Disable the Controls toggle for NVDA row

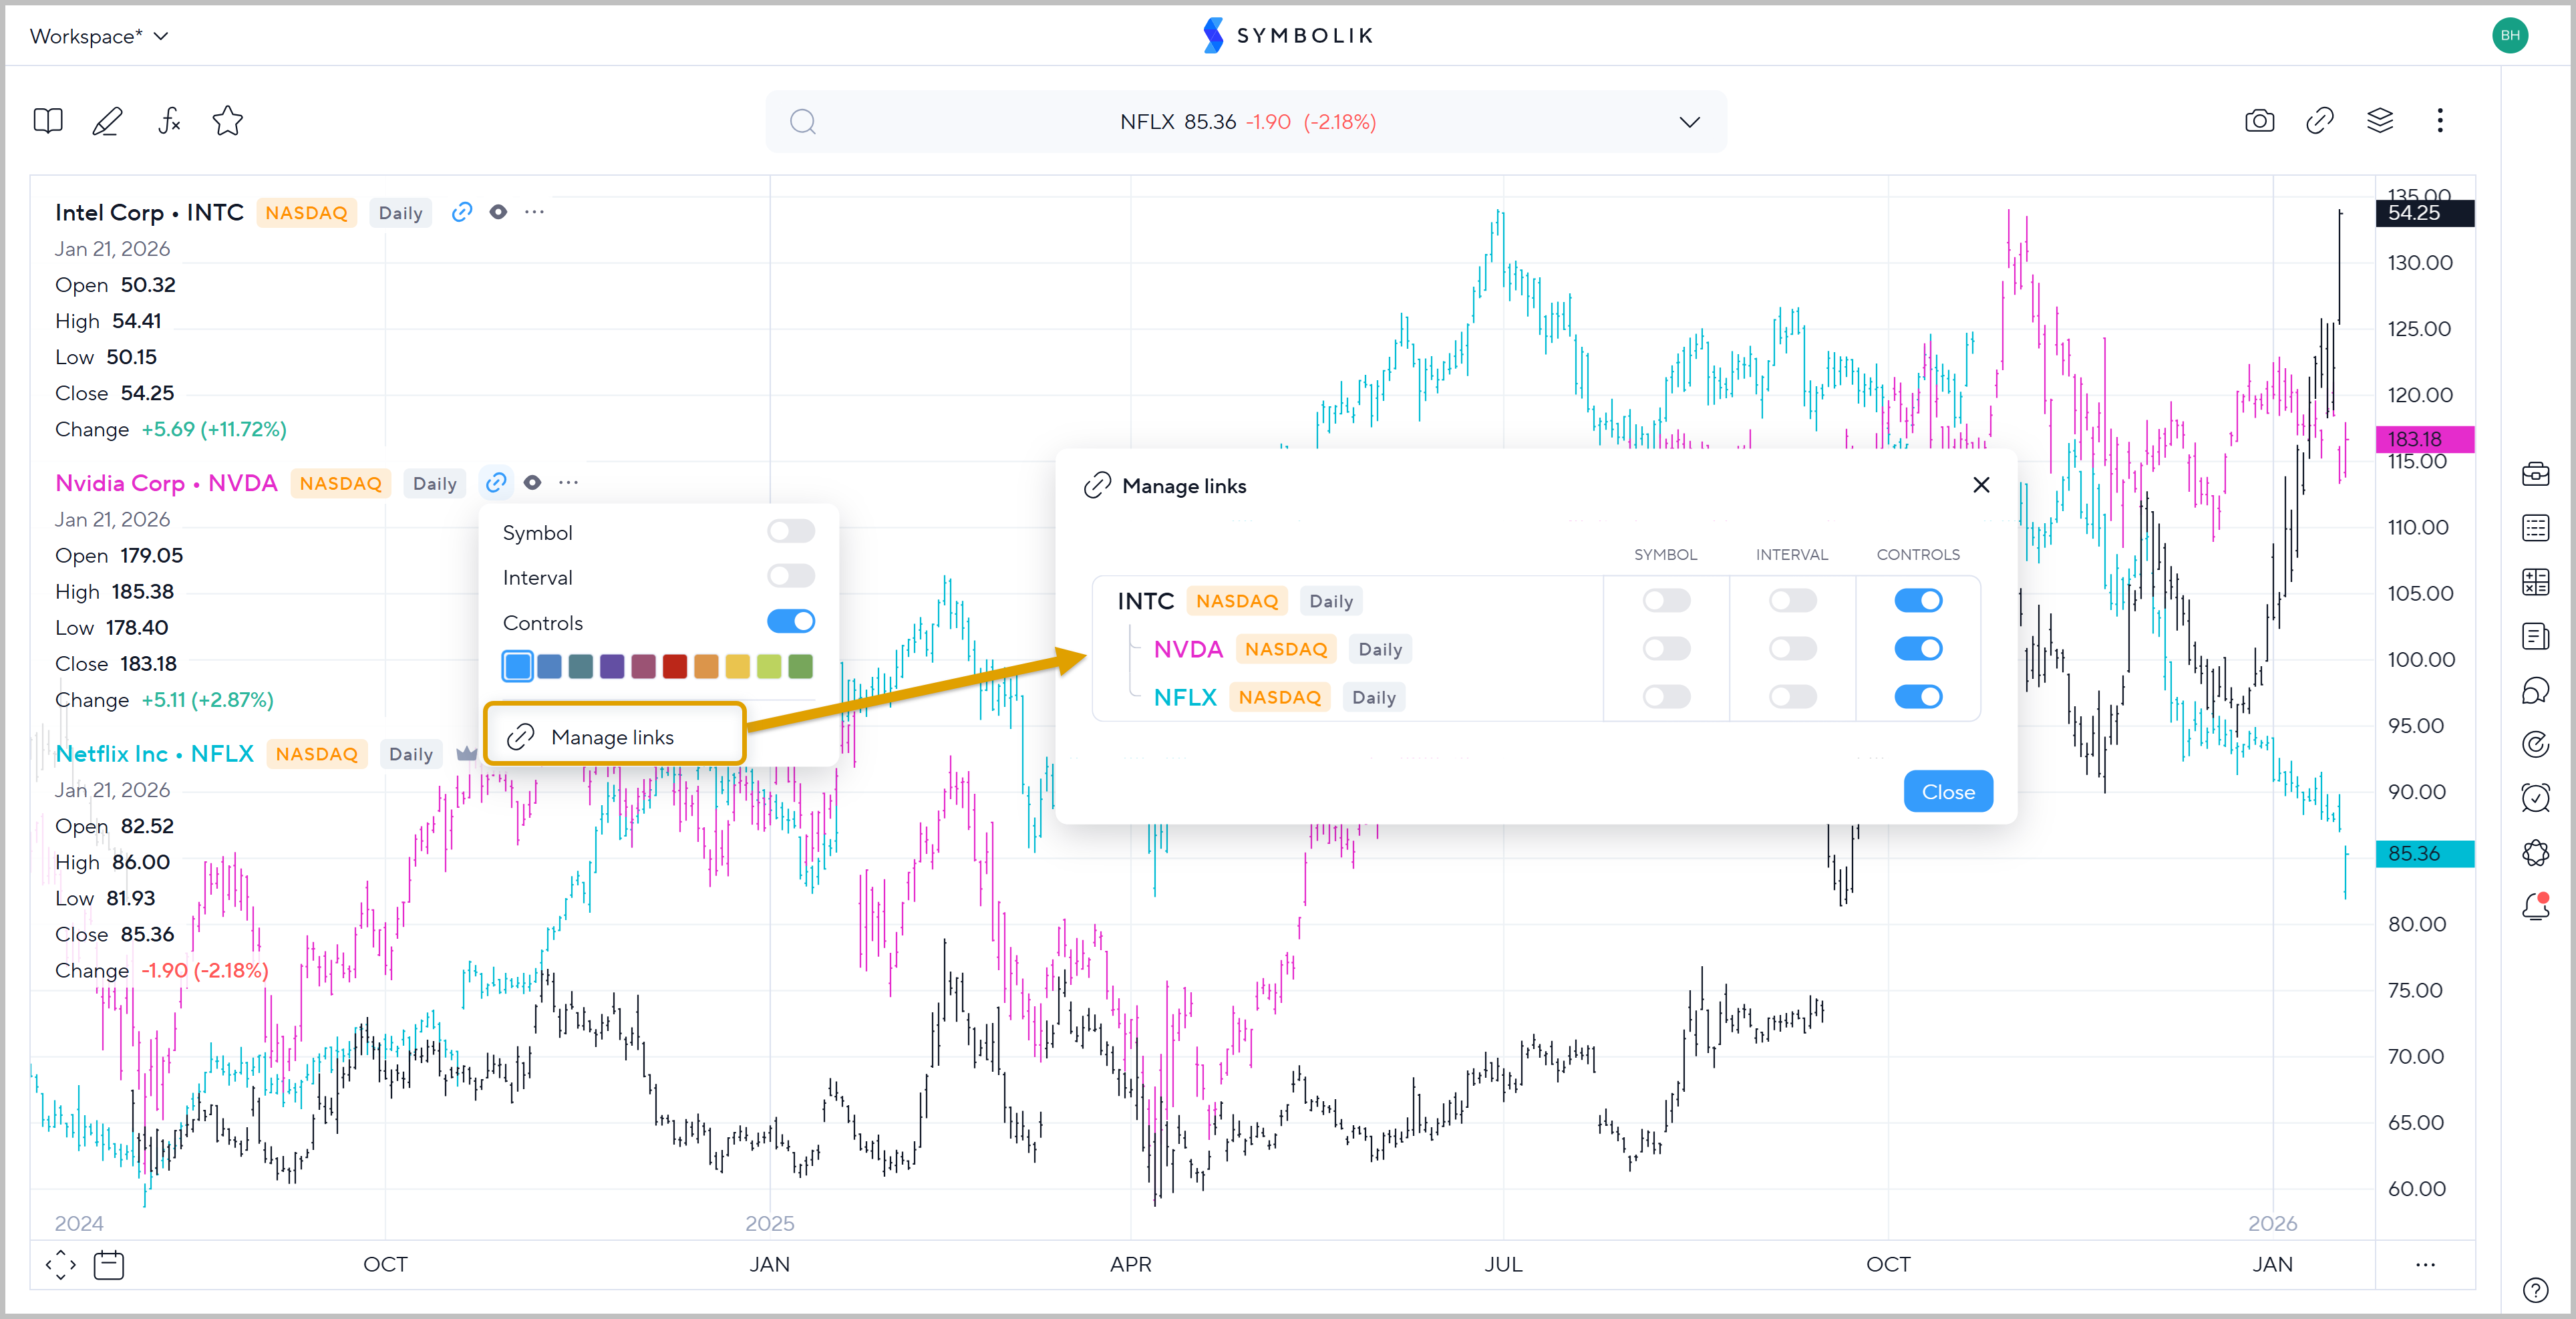coord(1917,649)
